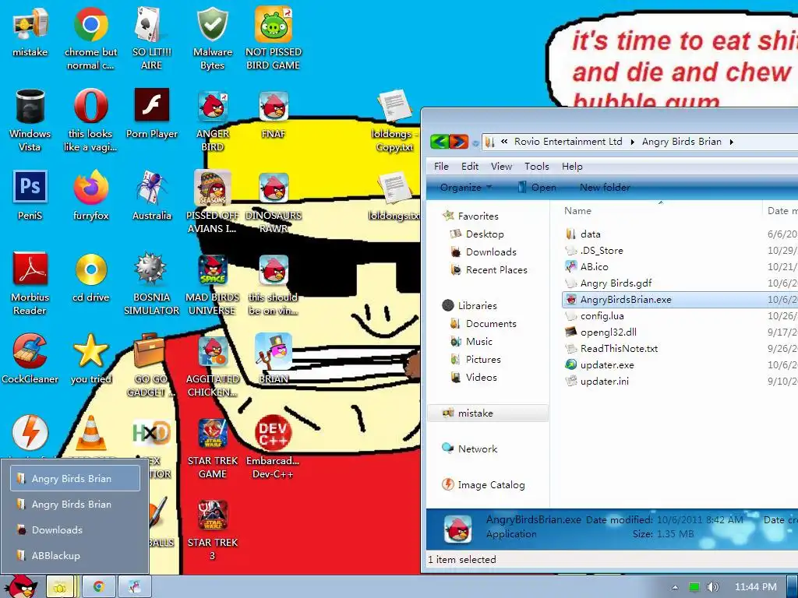
Task: Open the 'SO LIT!!! AIRE' solitaire icon
Action: coord(151,39)
